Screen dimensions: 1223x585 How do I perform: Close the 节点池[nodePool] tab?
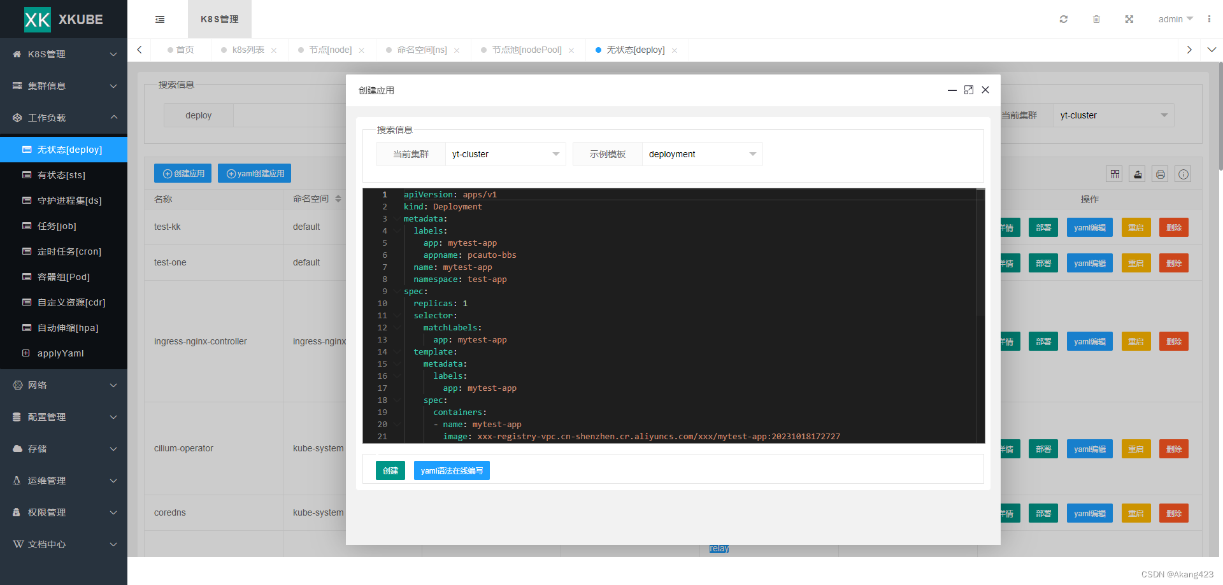tap(571, 50)
